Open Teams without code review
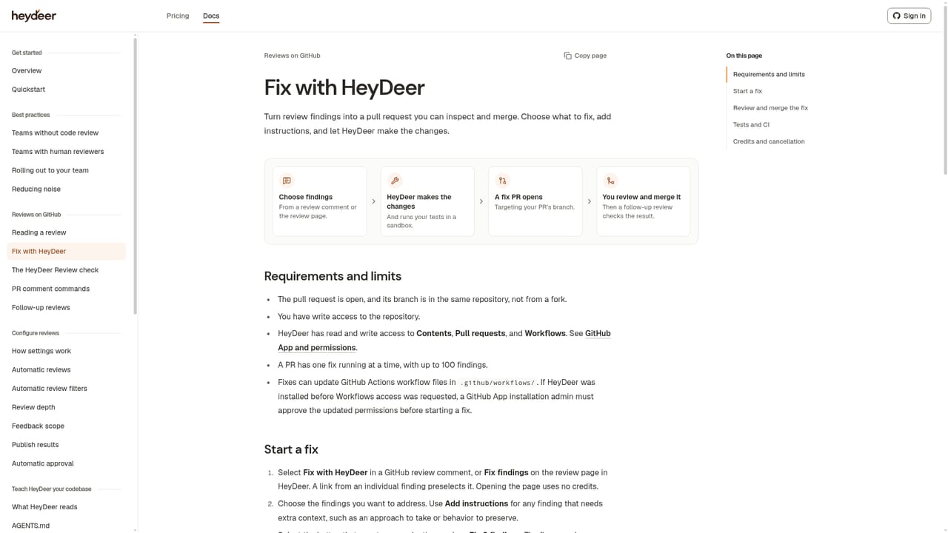 tap(66, 133)
